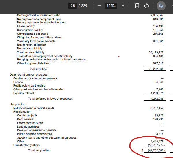Click the 'Net pension obligation' label
The image size is (173, 158).
pyautogui.click(x=31, y=45)
